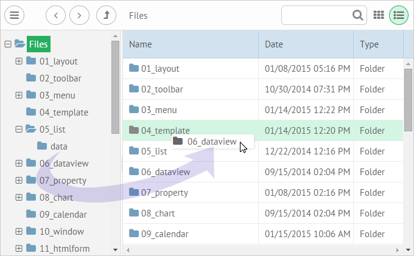
Task: Select 02_toolbar in the folder tree
Action: point(60,78)
